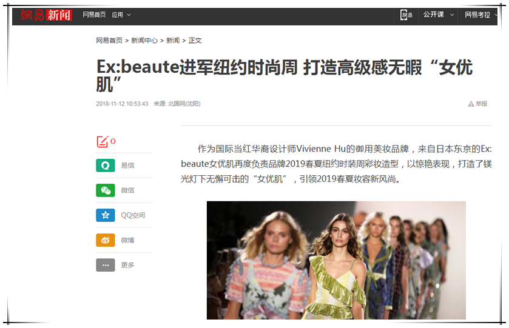Click 网易首页 breadcrumb link
Viewport: 509px width, 328px height.
pyautogui.click(x=109, y=41)
